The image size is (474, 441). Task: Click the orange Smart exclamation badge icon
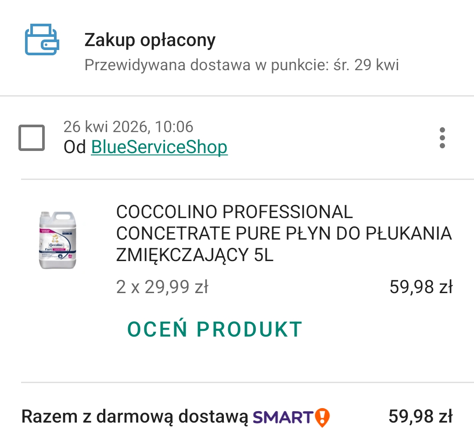pos(322,417)
